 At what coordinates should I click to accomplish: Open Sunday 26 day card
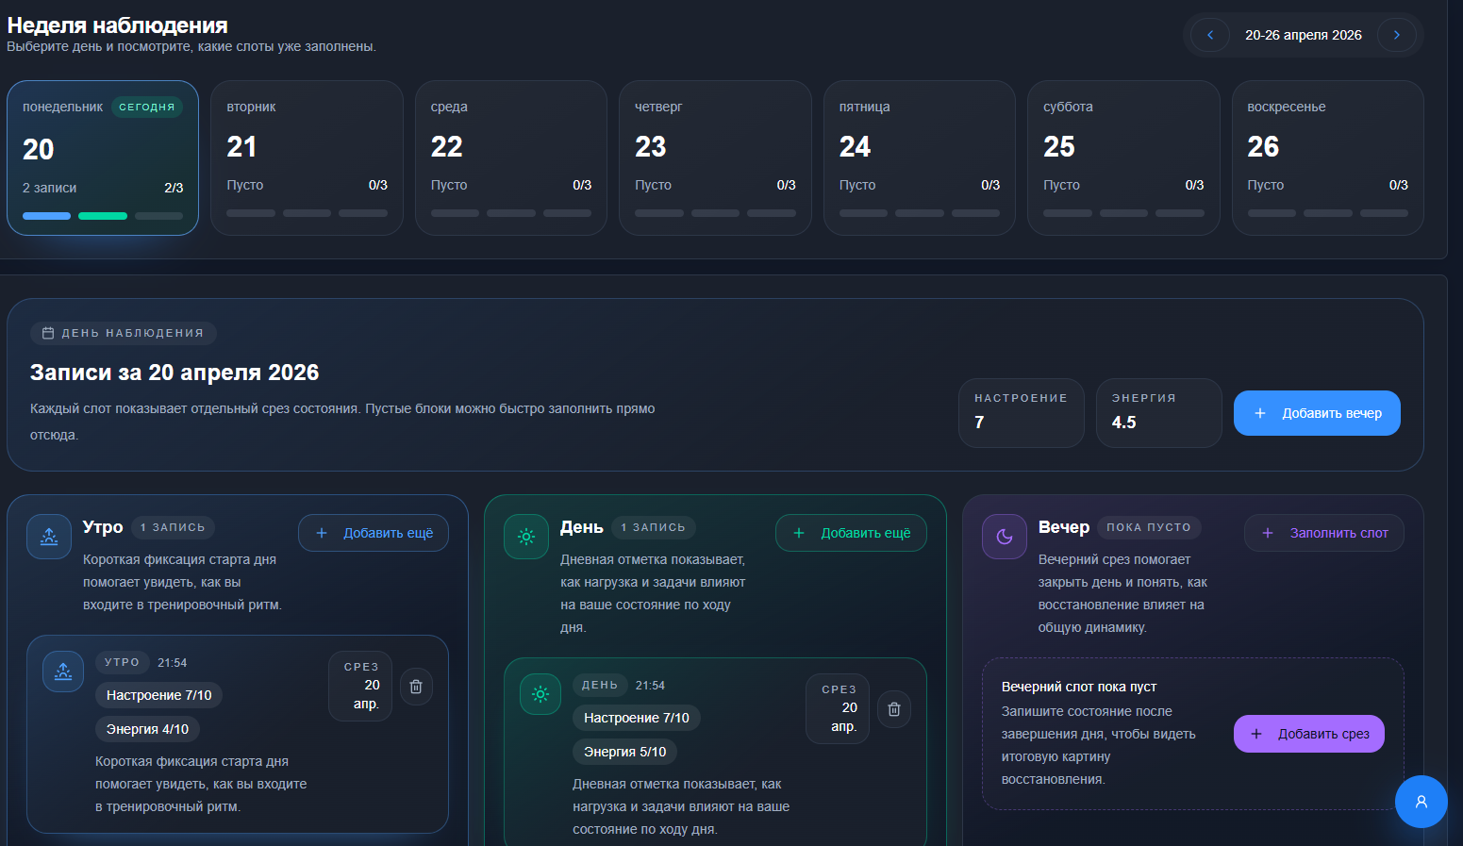(1327, 158)
